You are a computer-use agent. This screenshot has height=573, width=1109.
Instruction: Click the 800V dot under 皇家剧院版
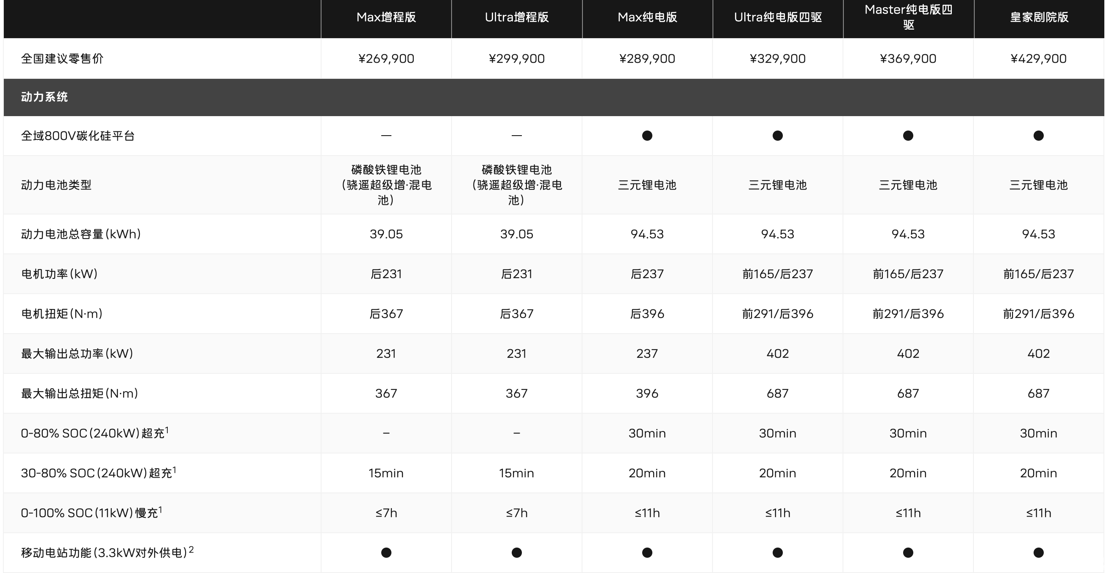(1038, 136)
